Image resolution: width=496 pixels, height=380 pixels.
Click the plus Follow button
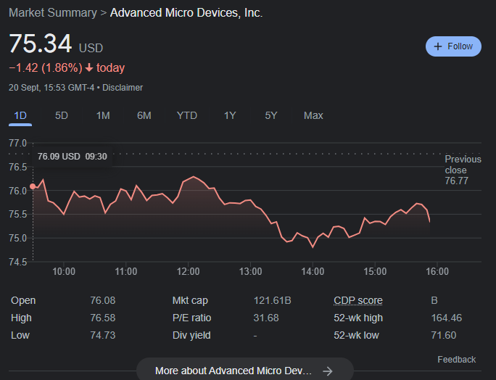pyautogui.click(x=453, y=46)
